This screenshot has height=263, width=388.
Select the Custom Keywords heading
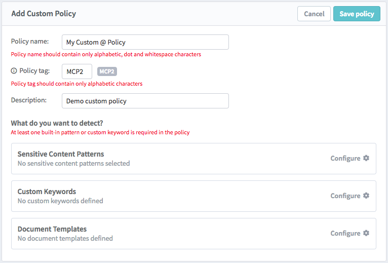(47, 192)
